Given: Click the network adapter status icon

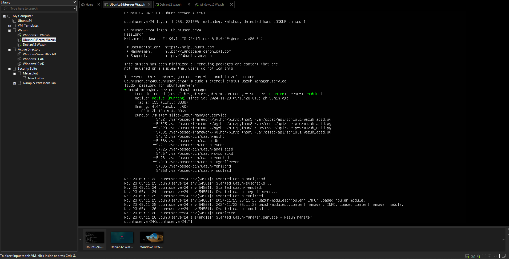Looking at the screenshot, I should click(x=473, y=256).
